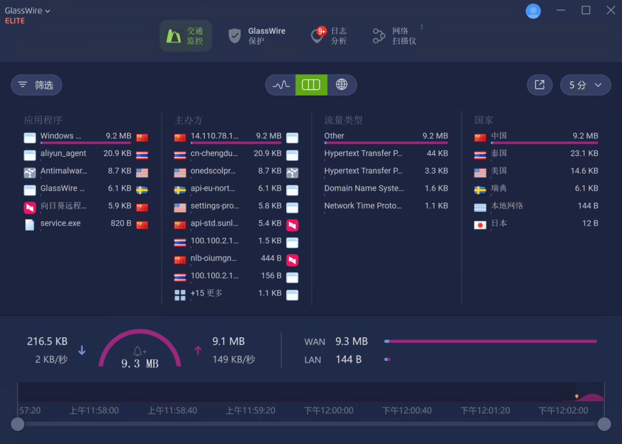This screenshot has height=444, width=622.
Task: Click the alert bell icon in gauge
Action: 139,351
